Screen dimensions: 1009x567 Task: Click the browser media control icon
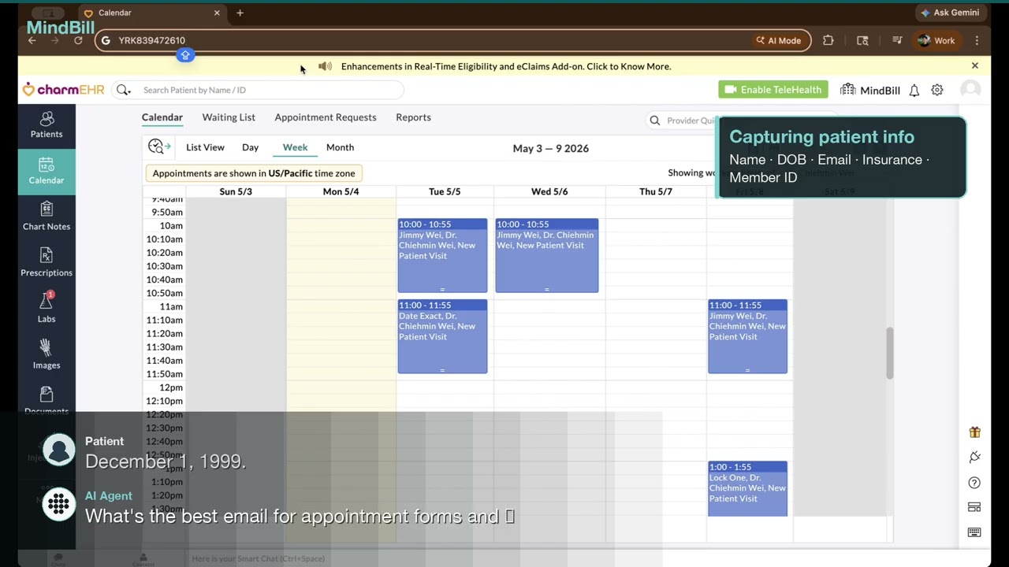click(897, 41)
